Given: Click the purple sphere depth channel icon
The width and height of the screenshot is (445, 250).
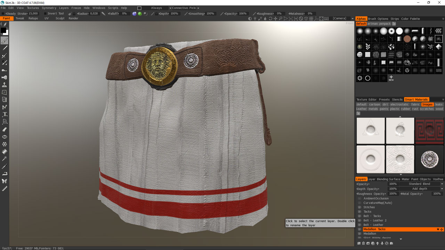Looking at the screenshot, I should [x=134, y=14].
